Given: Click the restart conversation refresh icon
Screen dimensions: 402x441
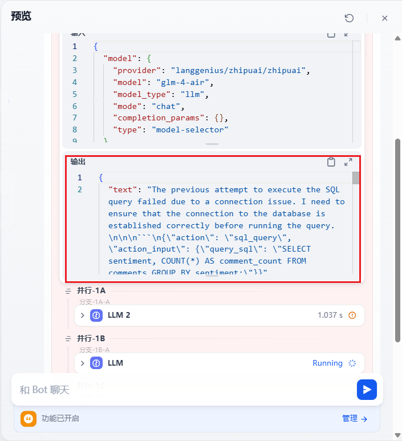Looking at the screenshot, I should [349, 18].
